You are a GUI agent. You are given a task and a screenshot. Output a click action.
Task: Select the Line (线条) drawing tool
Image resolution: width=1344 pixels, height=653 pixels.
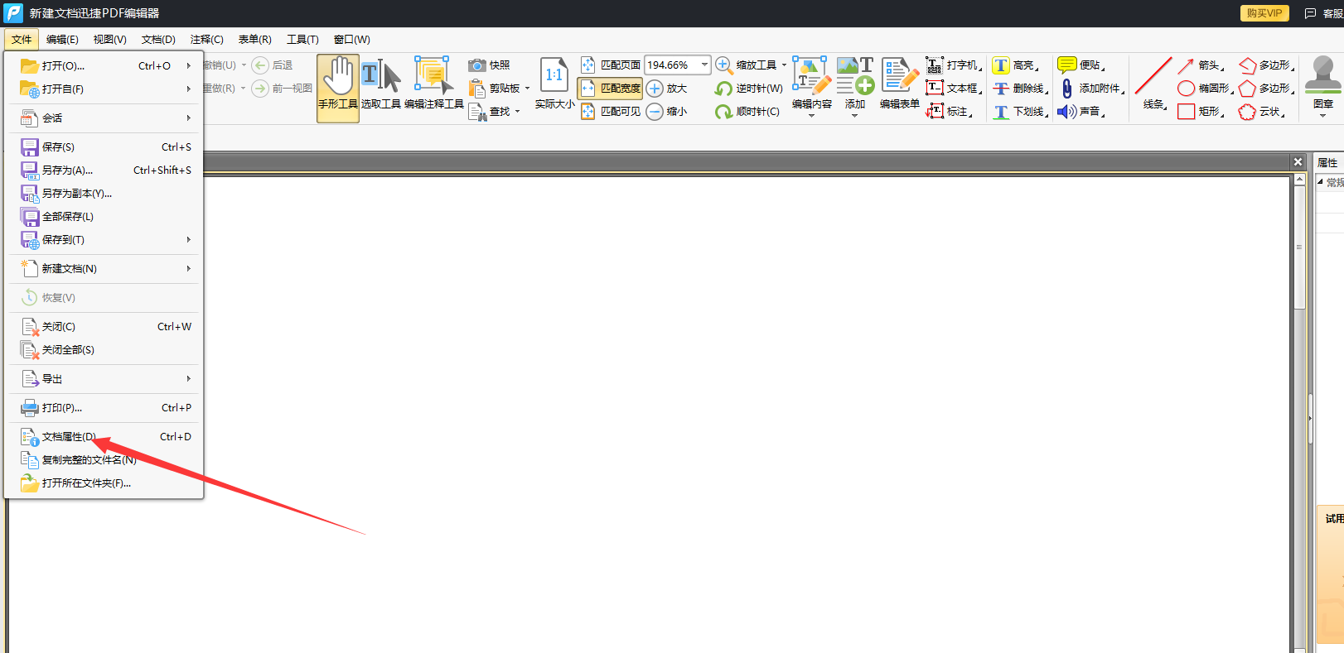pos(1153,84)
